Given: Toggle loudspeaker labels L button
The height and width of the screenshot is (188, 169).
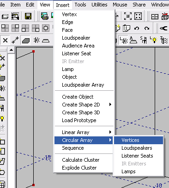Looking at the screenshot, I should coord(124,41).
